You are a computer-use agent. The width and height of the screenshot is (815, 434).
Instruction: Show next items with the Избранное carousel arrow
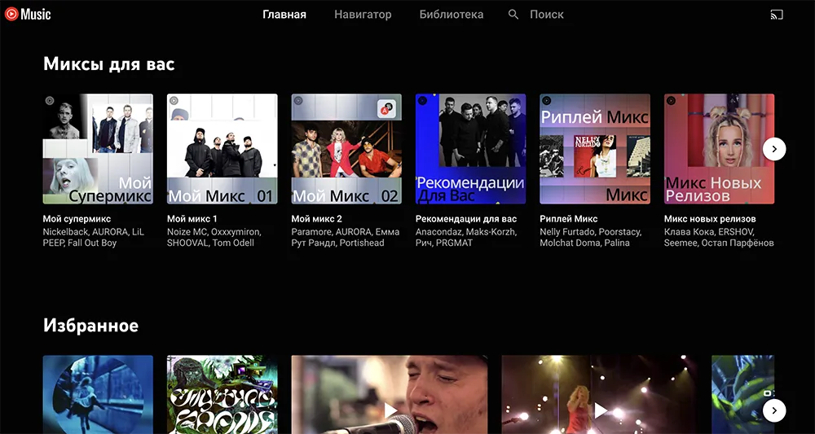tap(774, 410)
